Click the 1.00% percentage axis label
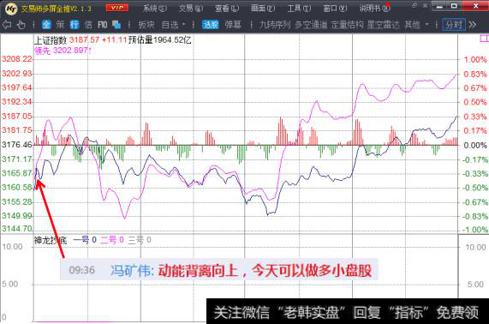 (475, 59)
